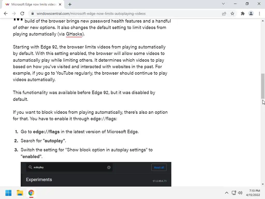Image resolution: width=265 pixels, height=199 pixels.
Task: Click the address bar URL
Action: point(91,13)
